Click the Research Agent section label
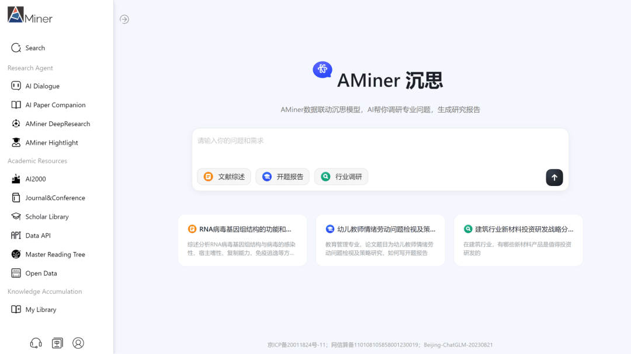The width and height of the screenshot is (631, 354). [x=30, y=68]
